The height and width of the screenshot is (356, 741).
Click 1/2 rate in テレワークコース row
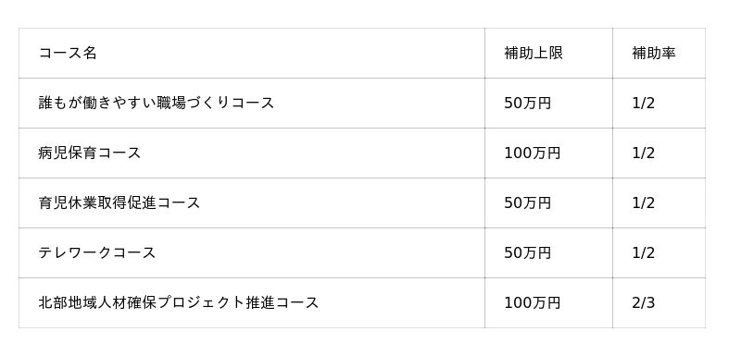[659, 252]
